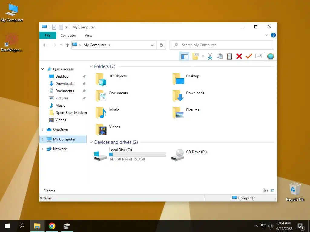This screenshot has width=310, height=232.
Task: Expand the ribbon with the chevron
Action: pyautogui.click(x=266, y=35)
